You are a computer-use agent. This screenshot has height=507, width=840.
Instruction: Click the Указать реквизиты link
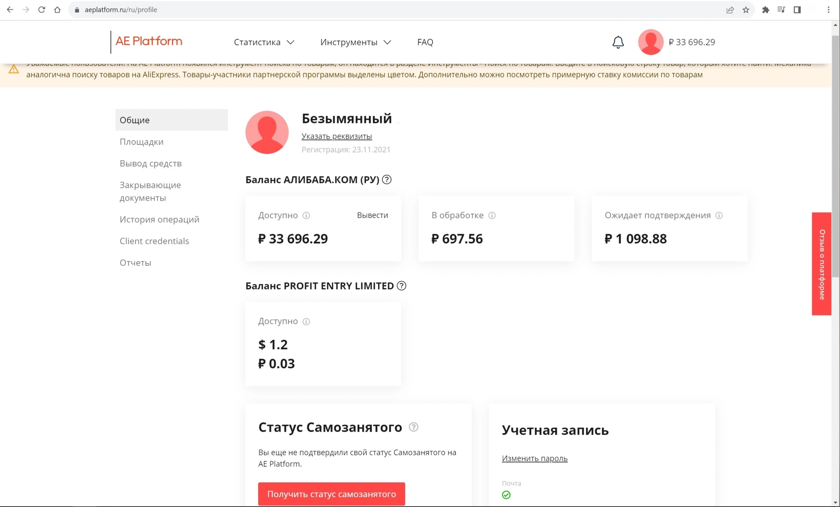tap(337, 136)
